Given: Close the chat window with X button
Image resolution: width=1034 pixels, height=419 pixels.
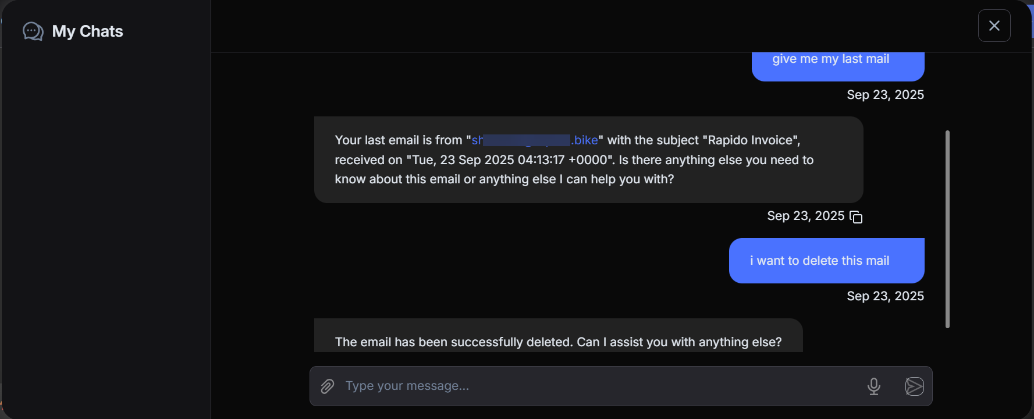Looking at the screenshot, I should 994,26.
